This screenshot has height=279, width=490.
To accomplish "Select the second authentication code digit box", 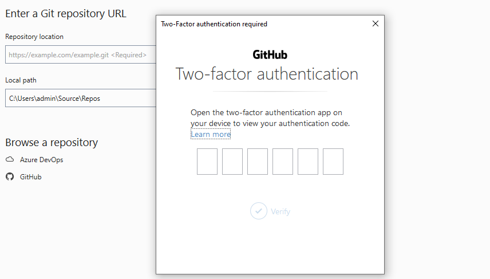I will tap(232, 162).
